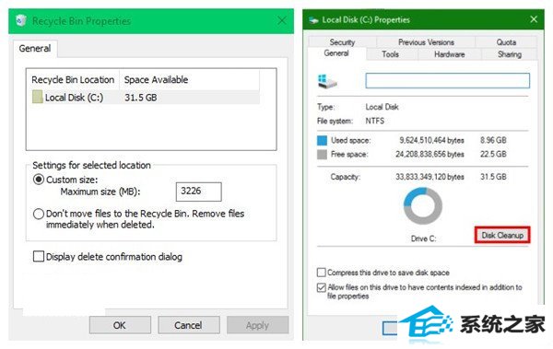Click the drive name text field
This screenshot has width=553, height=349.
coord(448,81)
